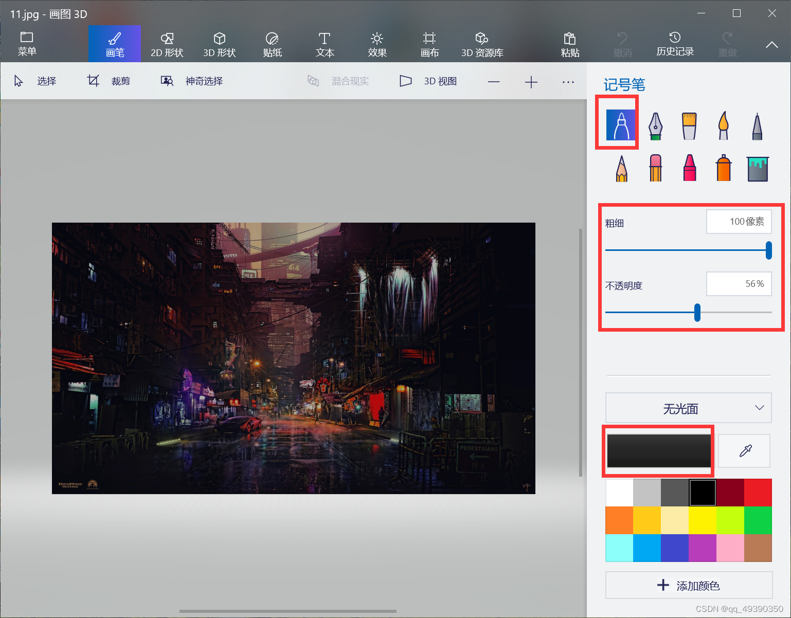Choose the brown color swatch
The image size is (791, 618).
[x=758, y=548]
